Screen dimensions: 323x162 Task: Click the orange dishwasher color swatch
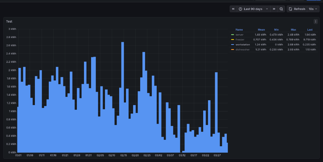coord(233,50)
